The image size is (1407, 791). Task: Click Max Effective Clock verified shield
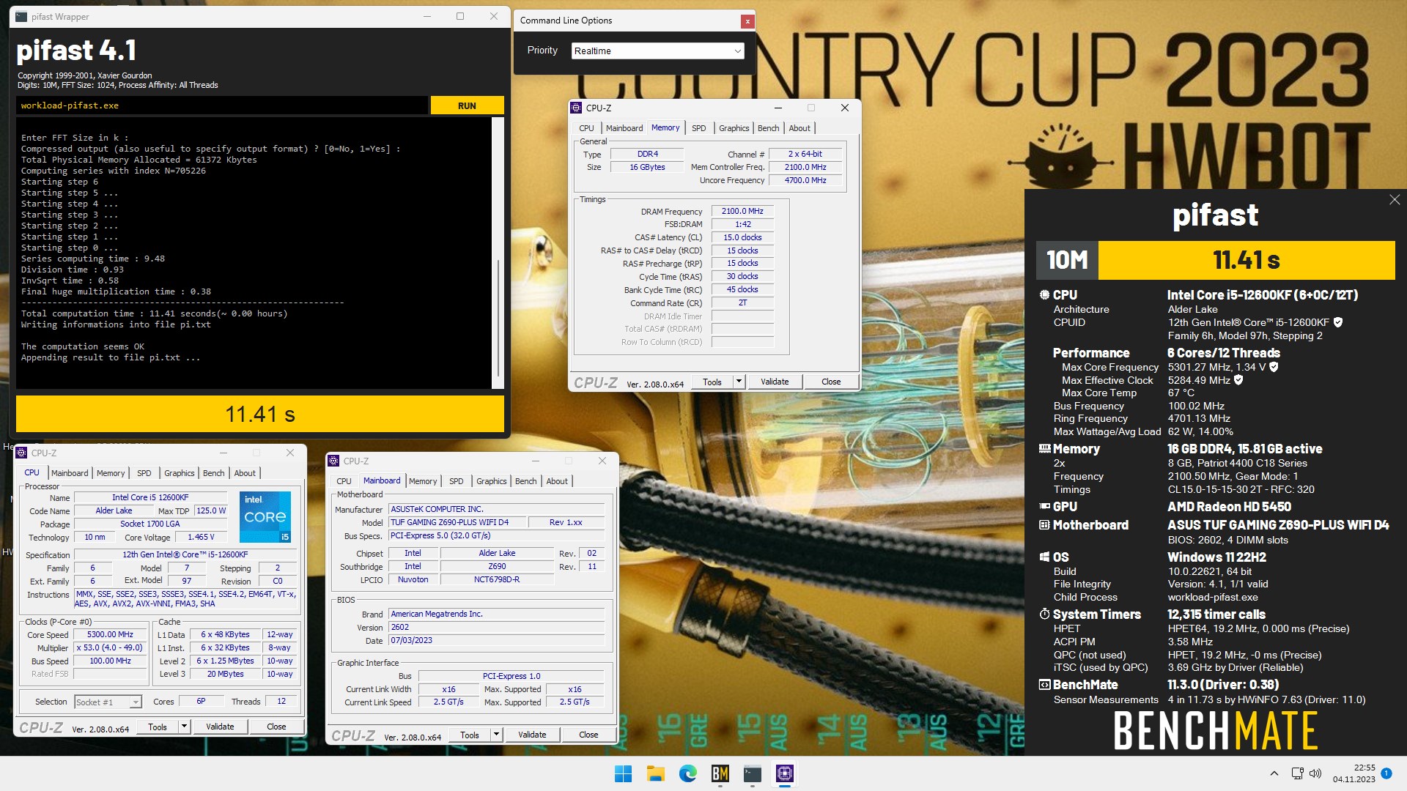[1238, 380]
